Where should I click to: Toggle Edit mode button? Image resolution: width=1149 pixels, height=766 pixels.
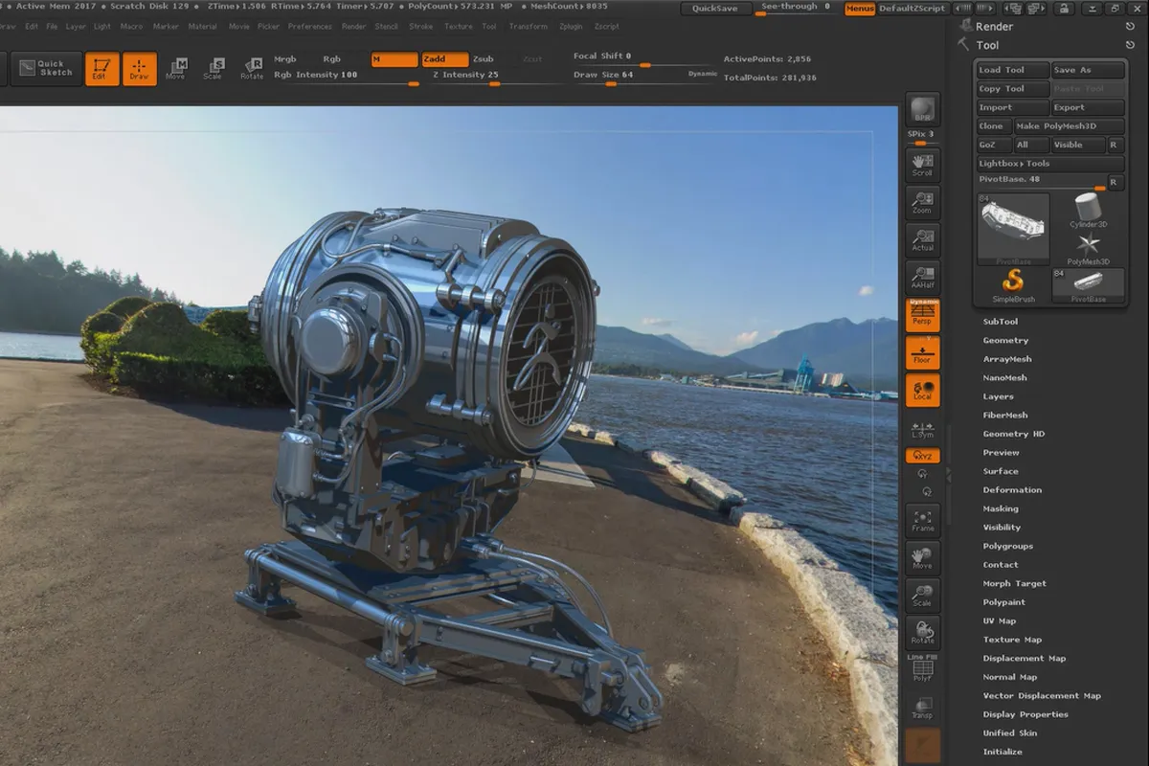101,69
